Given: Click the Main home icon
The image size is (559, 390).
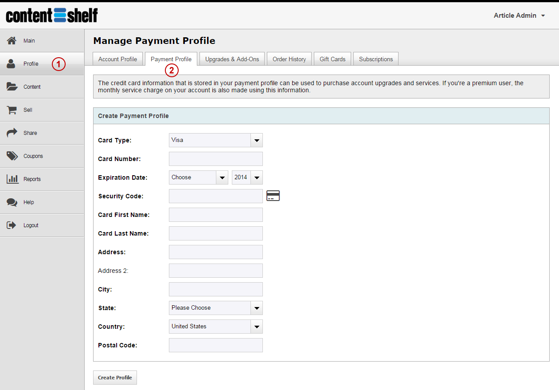Looking at the screenshot, I should coord(12,41).
